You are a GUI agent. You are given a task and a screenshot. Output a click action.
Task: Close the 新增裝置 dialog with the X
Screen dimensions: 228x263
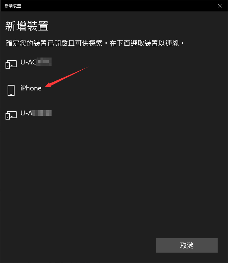tap(220, 6)
